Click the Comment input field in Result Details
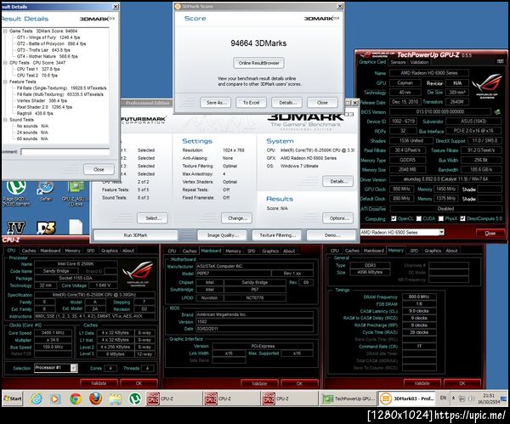The height and width of the screenshot is (424, 510). click(65, 151)
